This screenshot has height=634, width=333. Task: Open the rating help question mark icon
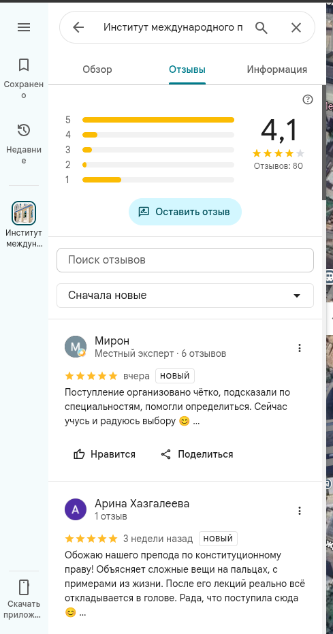[x=308, y=99]
